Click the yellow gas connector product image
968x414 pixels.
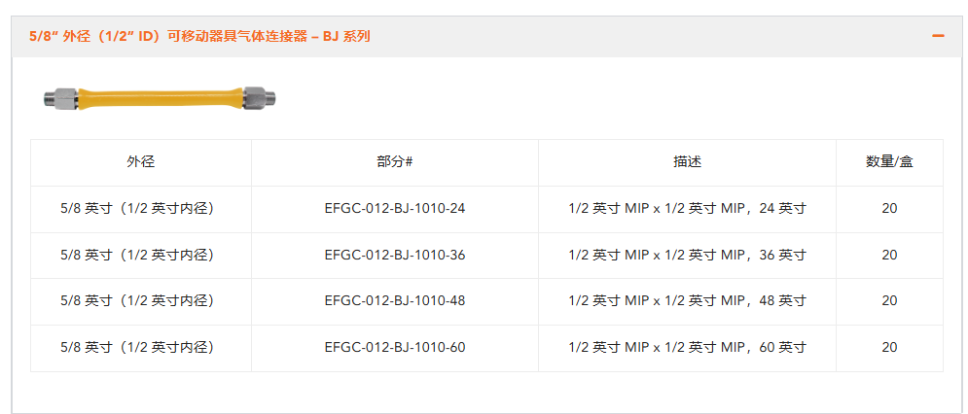tap(161, 98)
